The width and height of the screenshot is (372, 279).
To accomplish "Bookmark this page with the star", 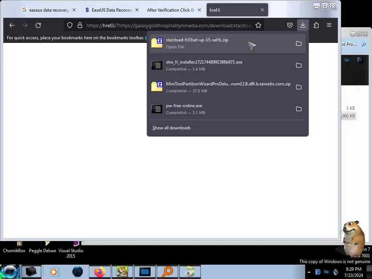I will [x=258, y=25].
